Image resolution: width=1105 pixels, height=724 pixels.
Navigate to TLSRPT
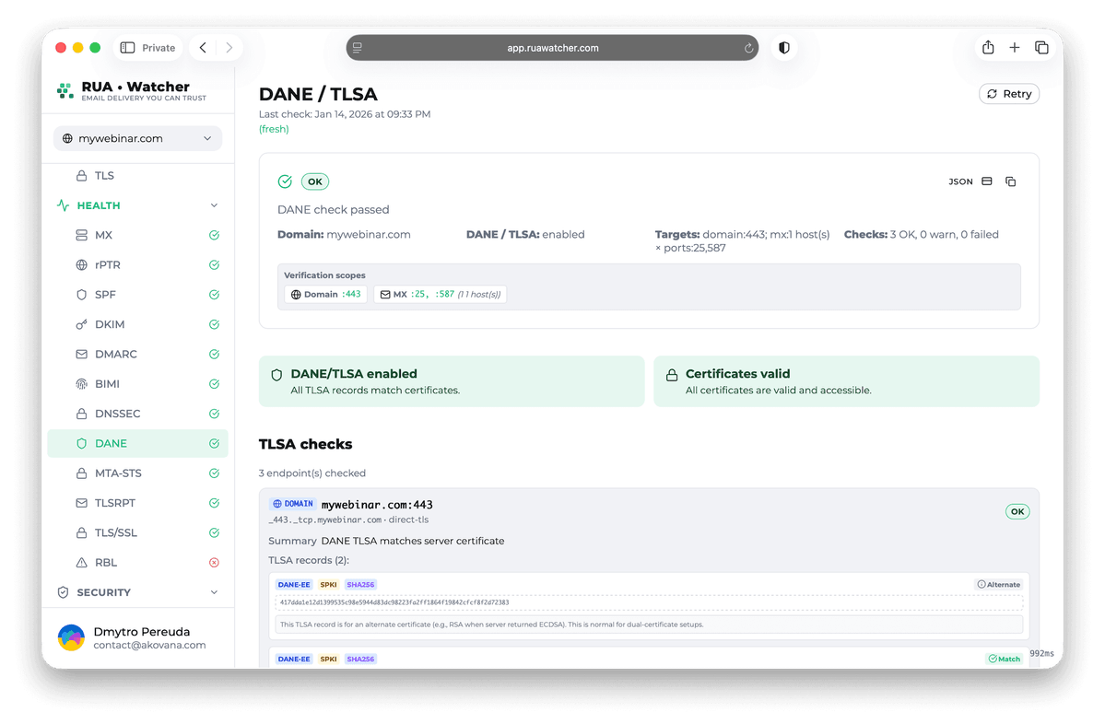tap(137, 503)
